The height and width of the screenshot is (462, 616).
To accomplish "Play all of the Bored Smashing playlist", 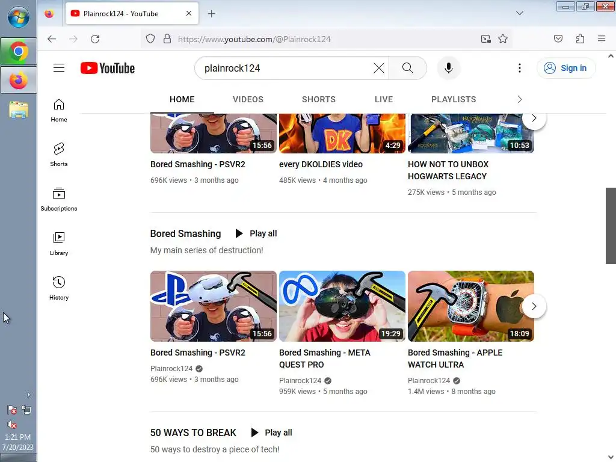I will pyautogui.click(x=256, y=233).
